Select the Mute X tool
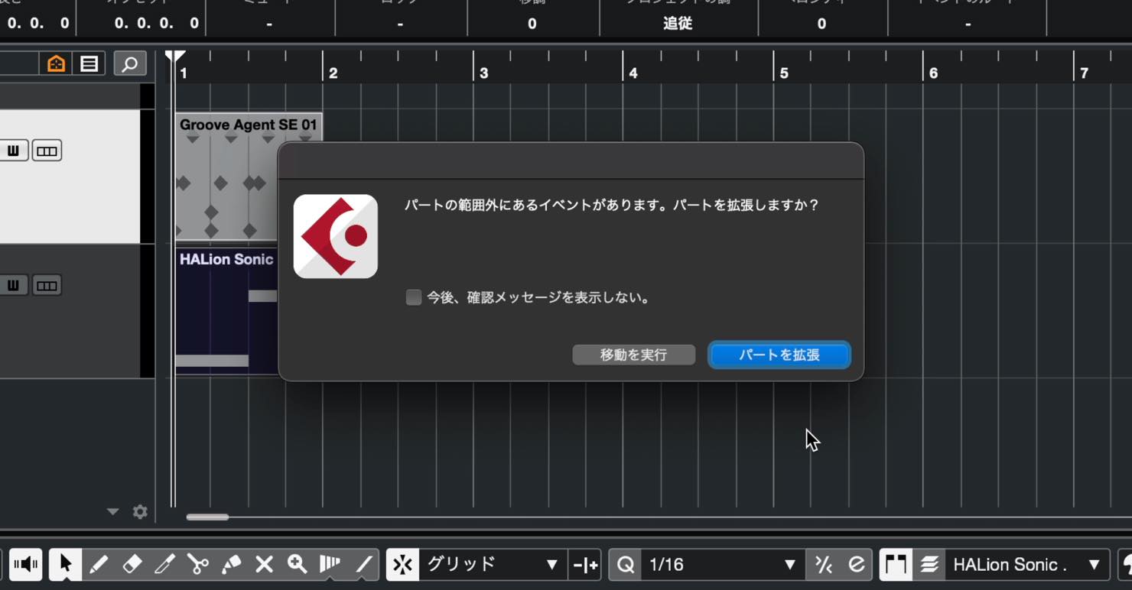Viewport: 1132px width, 590px height. (264, 565)
